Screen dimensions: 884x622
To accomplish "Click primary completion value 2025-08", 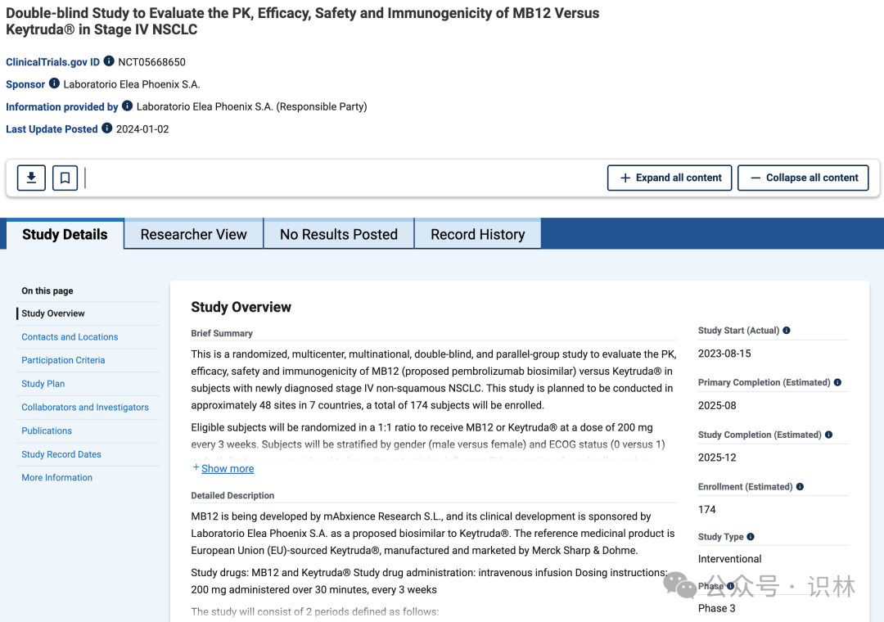I will [x=717, y=405].
